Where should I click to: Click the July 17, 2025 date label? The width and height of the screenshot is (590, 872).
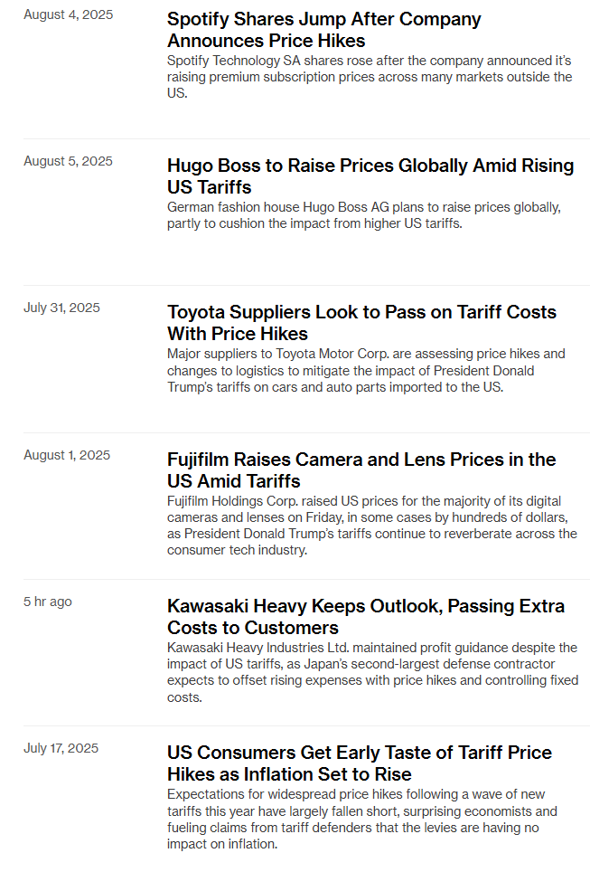tap(61, 749)
